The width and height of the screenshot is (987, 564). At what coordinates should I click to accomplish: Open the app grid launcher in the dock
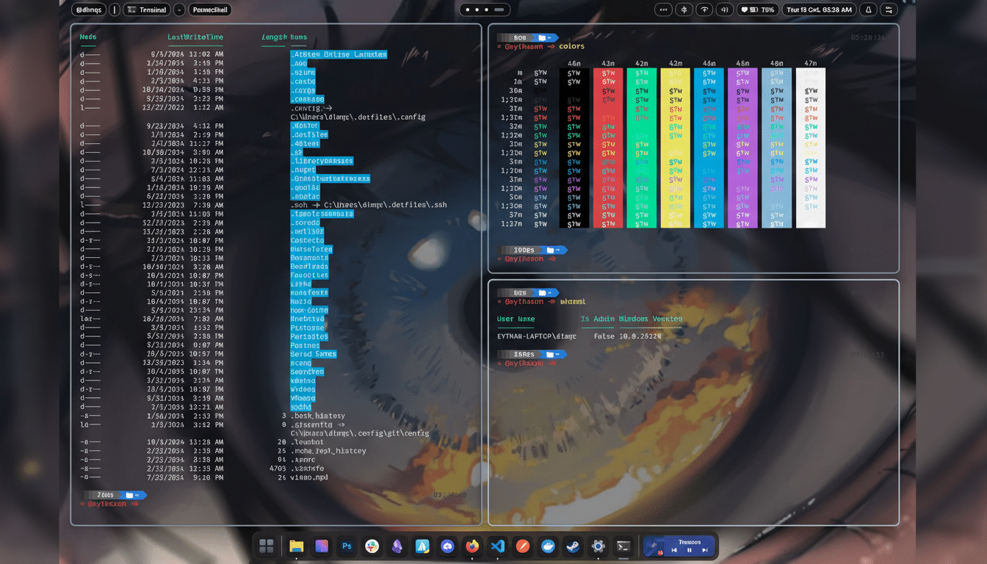267,546
